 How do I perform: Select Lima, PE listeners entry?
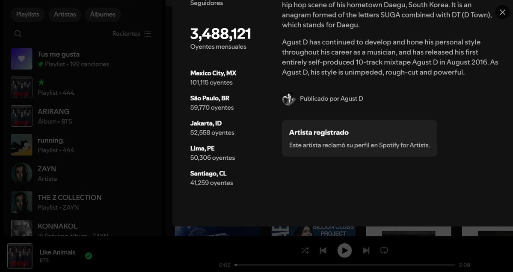point(213,153)
